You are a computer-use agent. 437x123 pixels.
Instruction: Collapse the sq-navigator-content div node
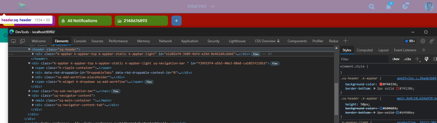[x=29, y=96]
